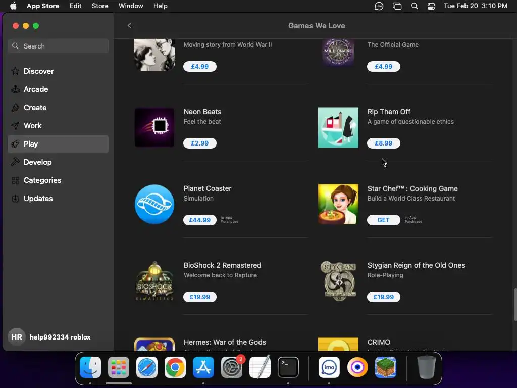
Task: Open the Planet Coaster app icon
Action: (154, 204)
